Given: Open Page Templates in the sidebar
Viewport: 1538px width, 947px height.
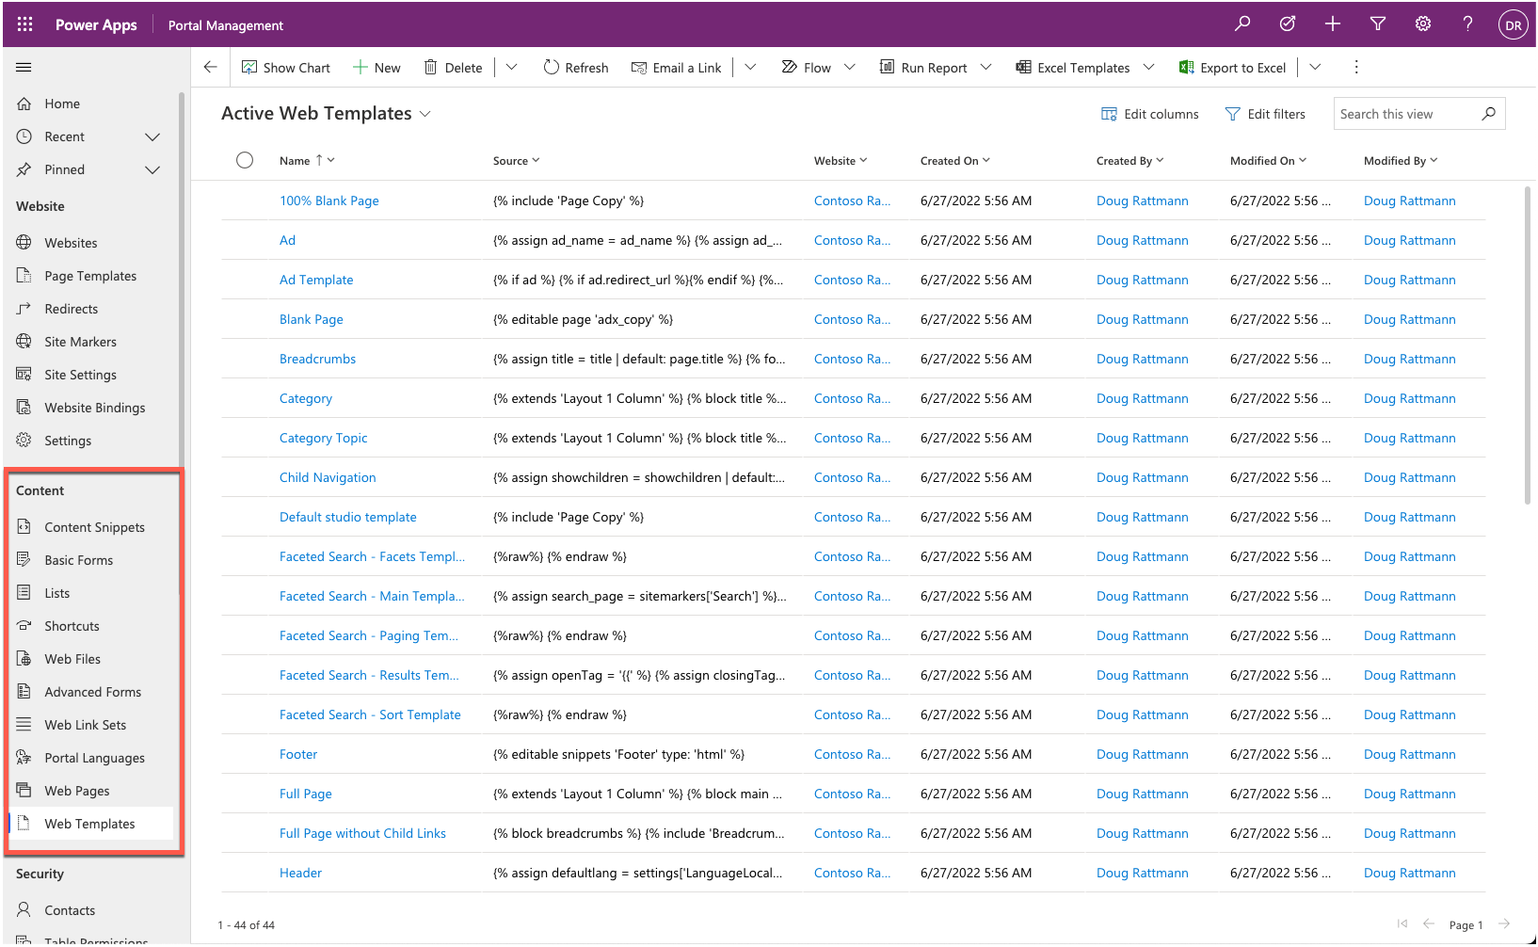Looking at the screenshot, I should tap(92, 276).
